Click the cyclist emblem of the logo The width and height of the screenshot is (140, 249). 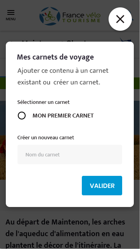[x=50, y=16]
